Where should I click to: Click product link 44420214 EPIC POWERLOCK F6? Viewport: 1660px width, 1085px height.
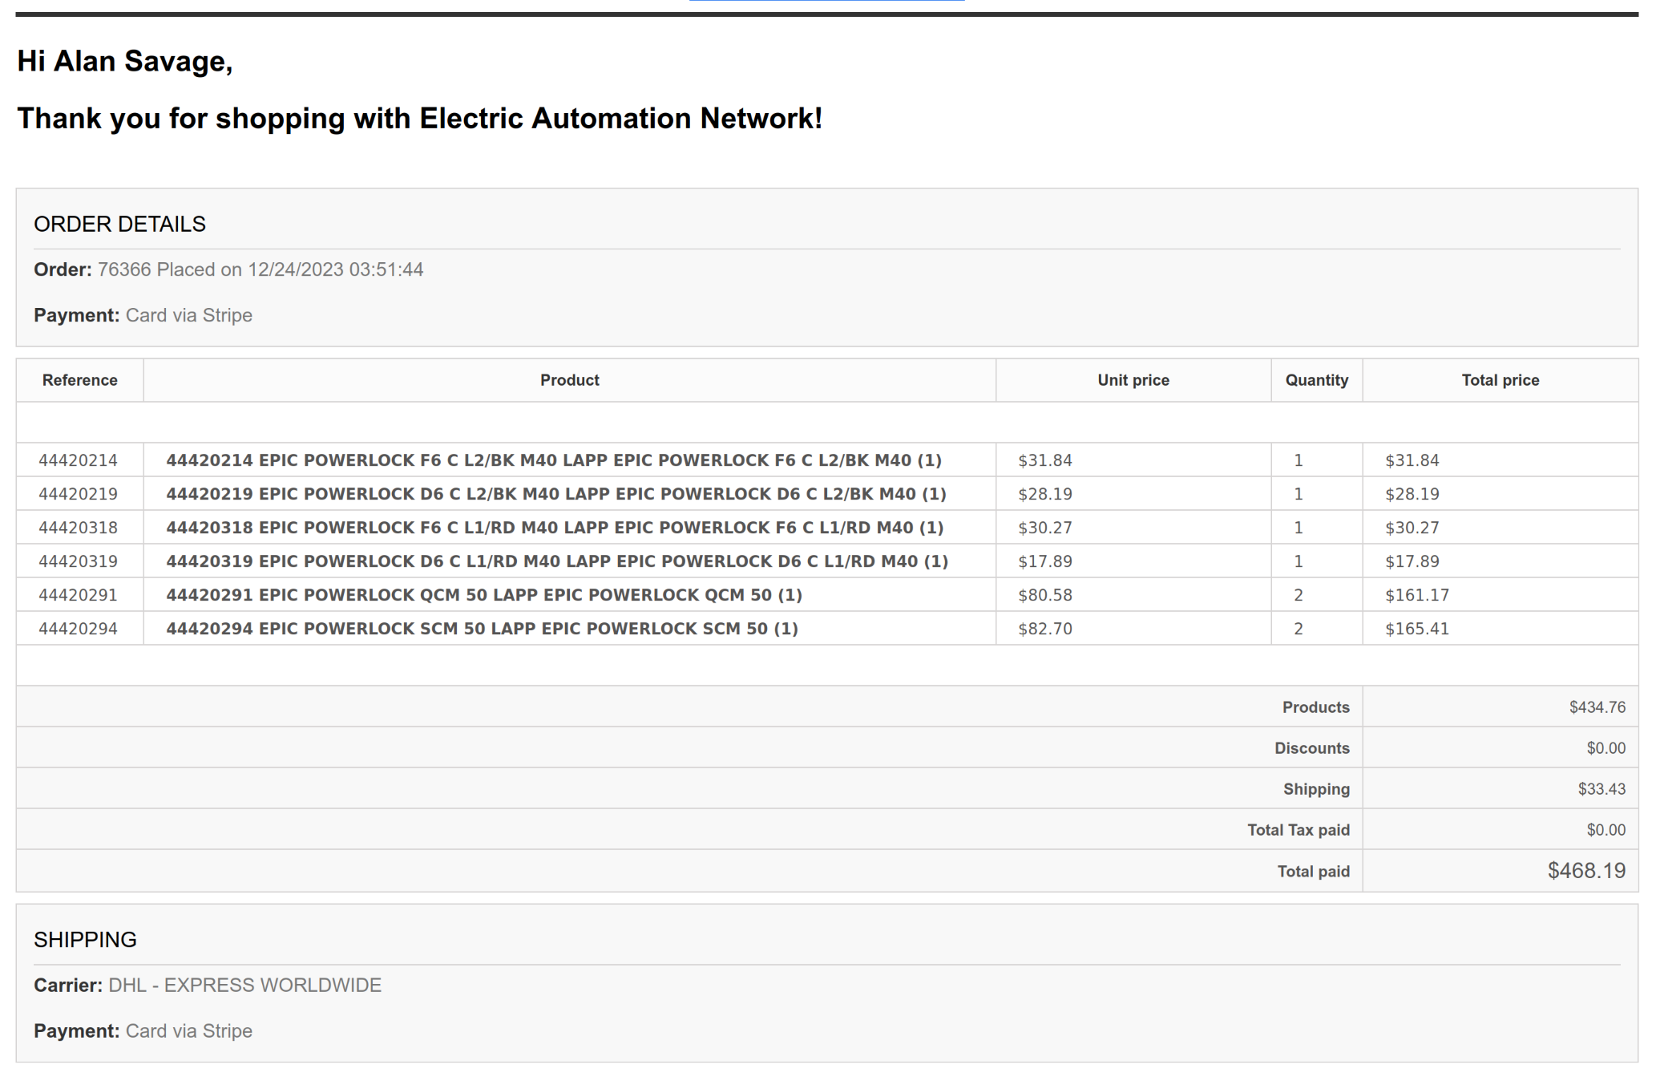(553, 460)
